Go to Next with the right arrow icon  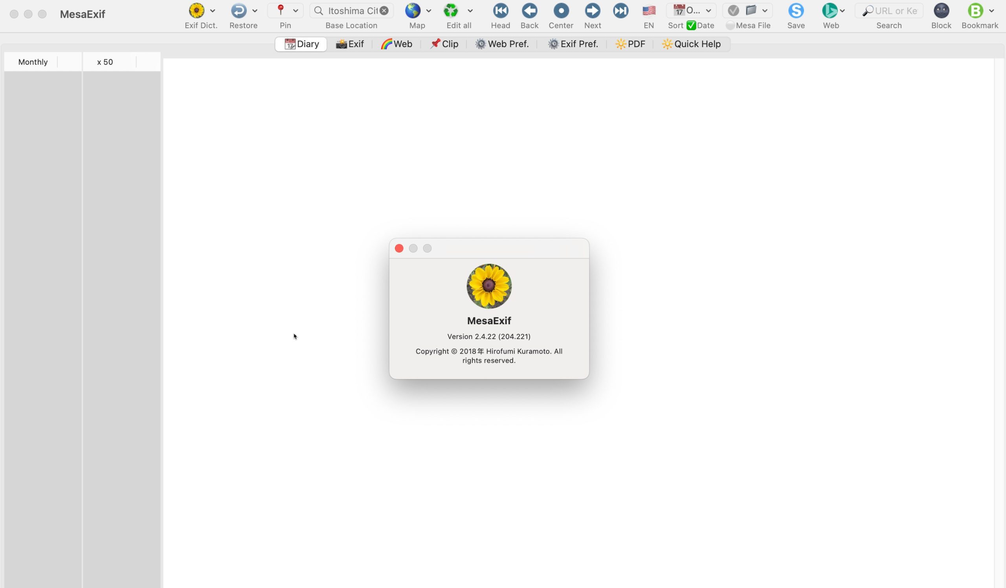593,11
